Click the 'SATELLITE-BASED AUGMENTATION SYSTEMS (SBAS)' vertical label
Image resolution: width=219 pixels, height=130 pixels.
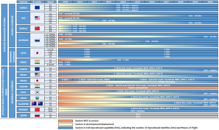click(4, 92)
